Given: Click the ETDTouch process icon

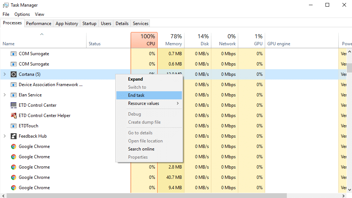Looking at the screenshot, I should click(x=14, y=126).
